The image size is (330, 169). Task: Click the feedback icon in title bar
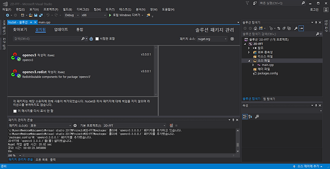[x=255, y=3]
